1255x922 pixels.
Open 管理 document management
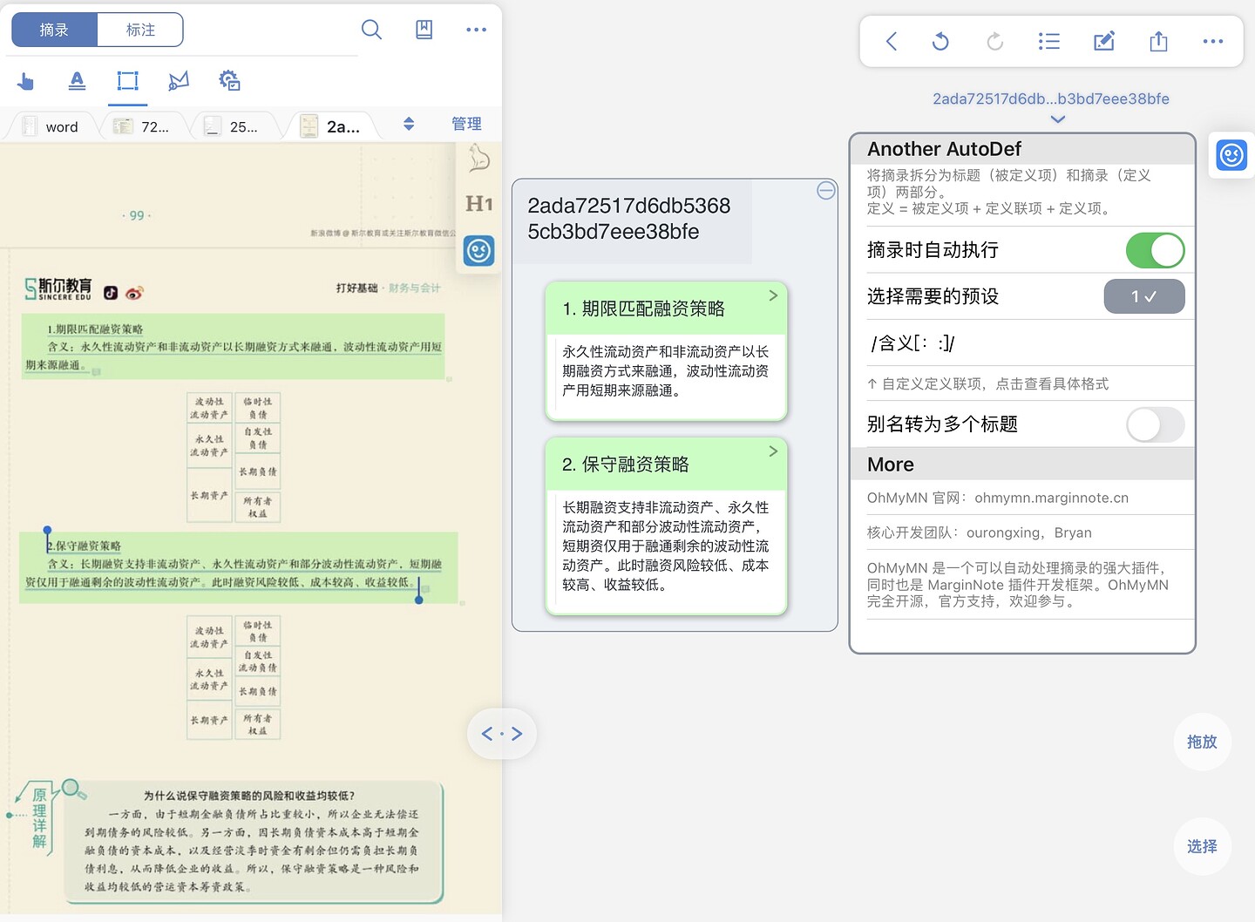(x=466, y=124)
